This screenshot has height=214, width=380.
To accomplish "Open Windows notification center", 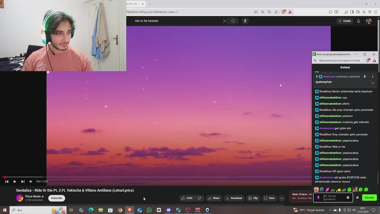I will (374, 210).
